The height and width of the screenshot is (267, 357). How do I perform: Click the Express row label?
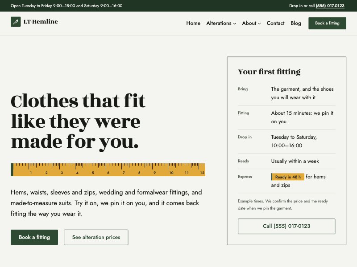click(x=245, y=177)
